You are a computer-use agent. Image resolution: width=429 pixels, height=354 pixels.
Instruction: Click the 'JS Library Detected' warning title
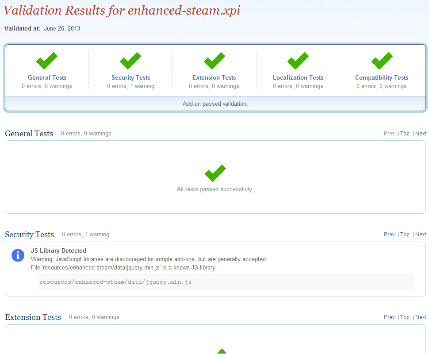pyautogui.click(x=58, y=250)
